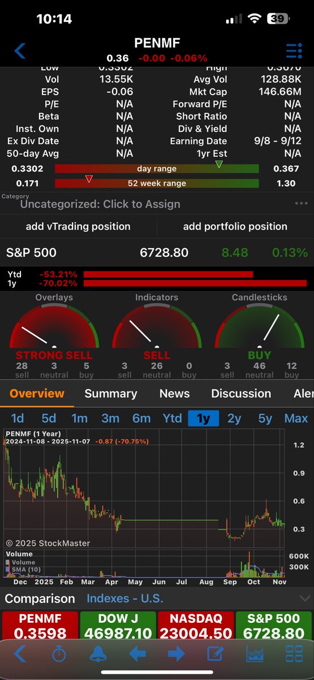The width and height of the screenshot is (314, 680).
Task: Select the Overview tab
Action: pos(37,393)
